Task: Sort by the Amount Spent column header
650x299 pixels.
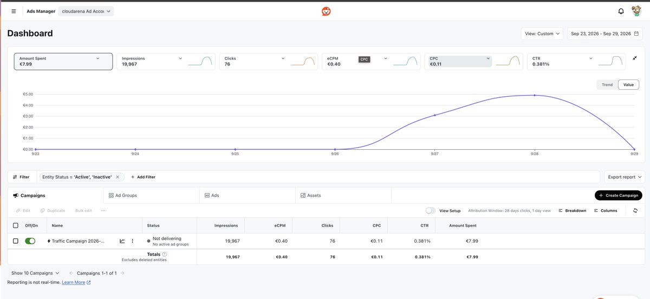Action: (463, 225)
